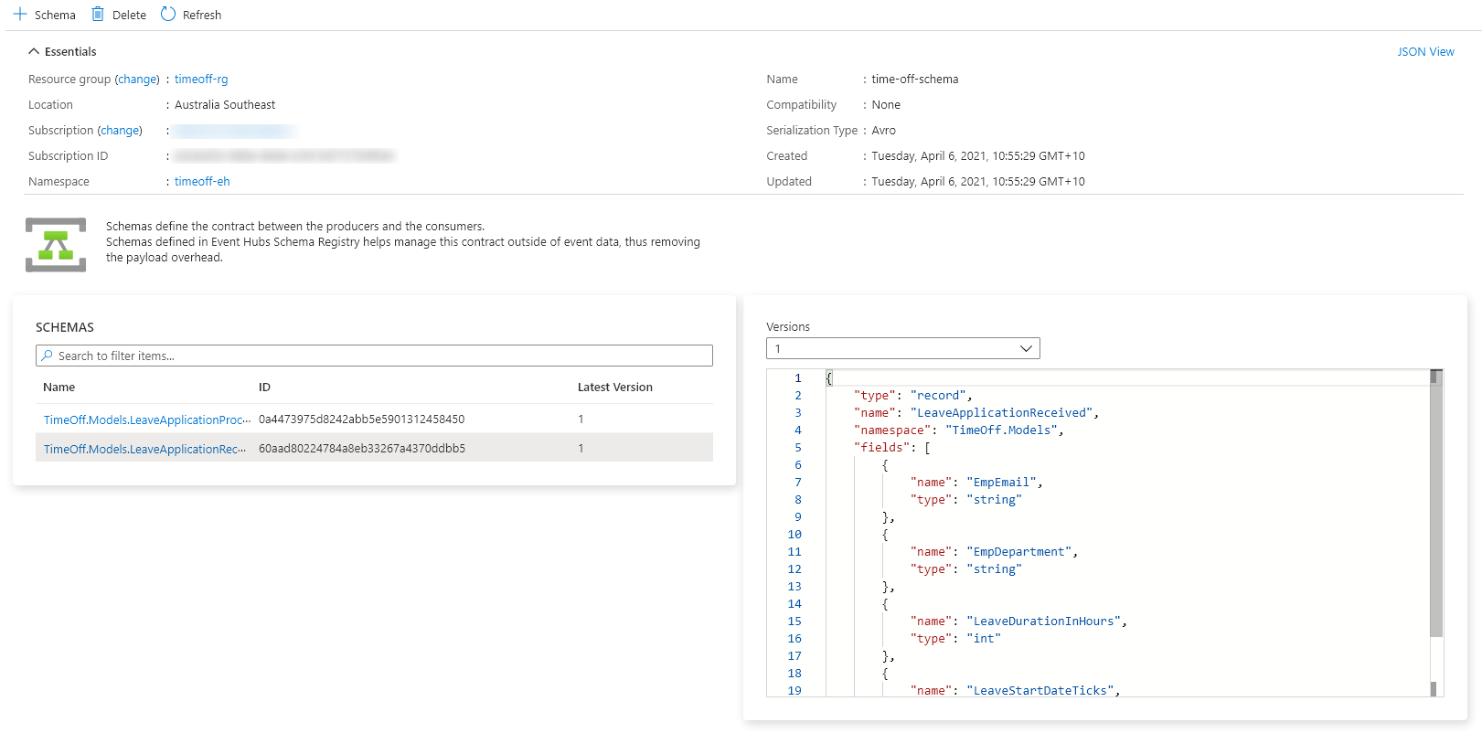This screenshot has height=733, width=1482.
Task: Click the ID column header
Action: click(x=264, y=388)
